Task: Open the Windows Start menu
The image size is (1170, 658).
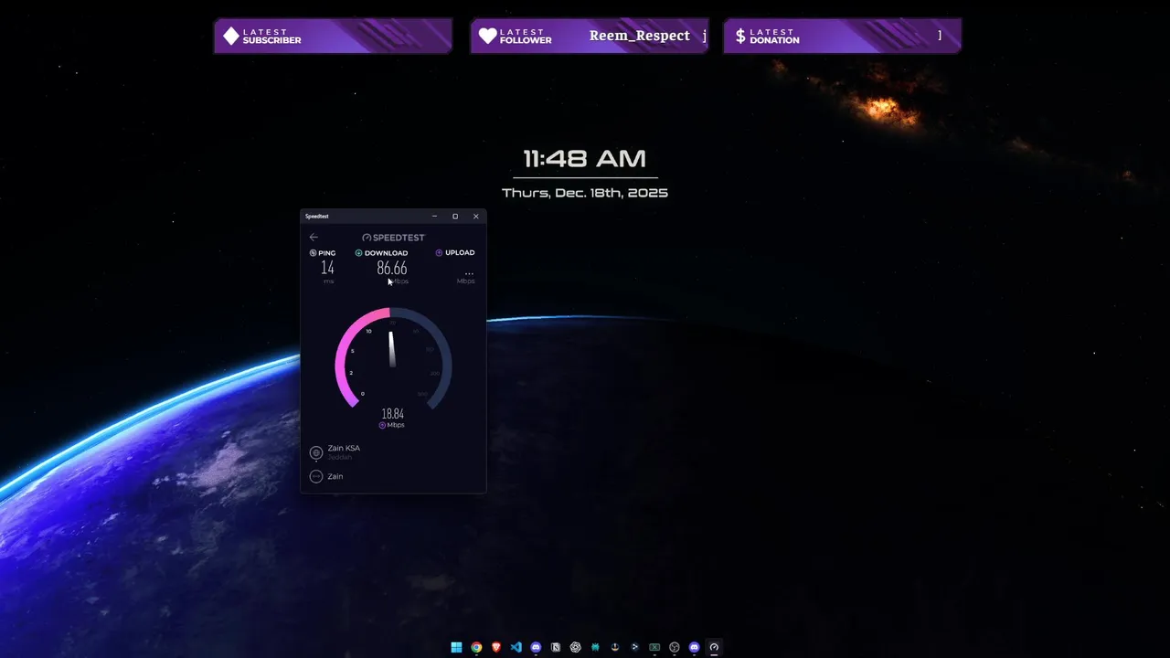Action: click(456, 647)
